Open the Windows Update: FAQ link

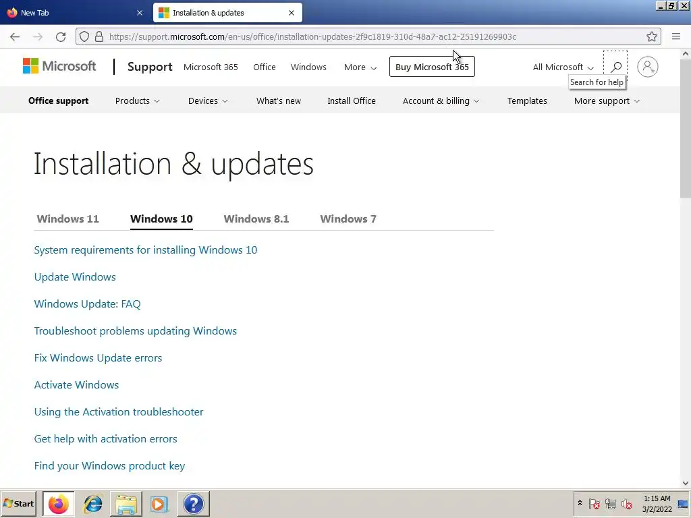87,304
